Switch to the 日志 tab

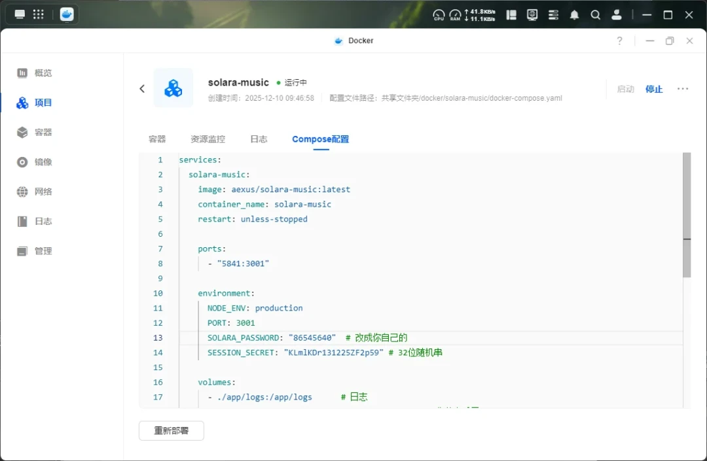[x=259, y=139]
